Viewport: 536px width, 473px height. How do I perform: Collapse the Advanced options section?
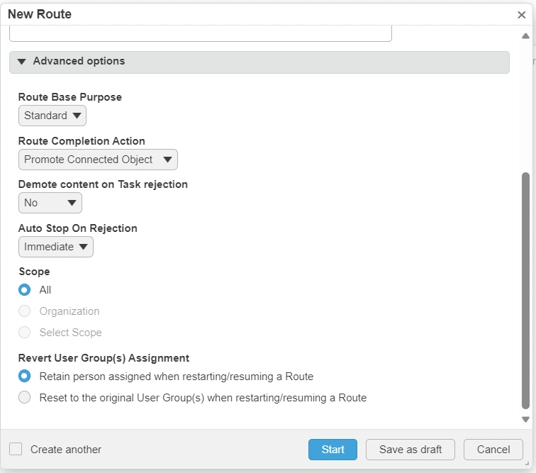pyautogui.click(x=78, y=62)
